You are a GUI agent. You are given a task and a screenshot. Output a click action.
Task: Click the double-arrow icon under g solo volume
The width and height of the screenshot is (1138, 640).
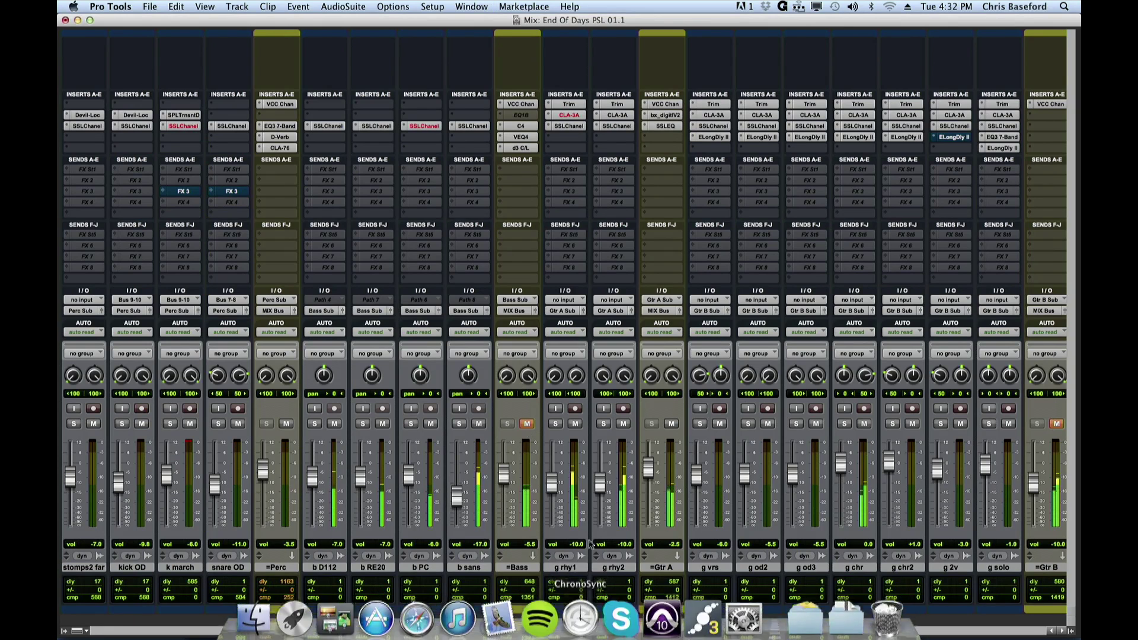click(x=1014, y=556)
